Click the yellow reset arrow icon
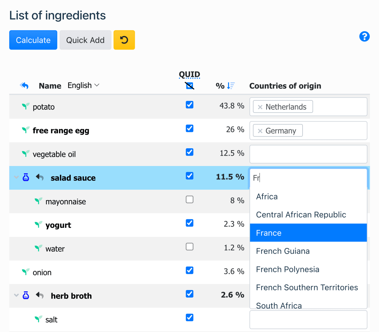 click(x=124, y=40)
